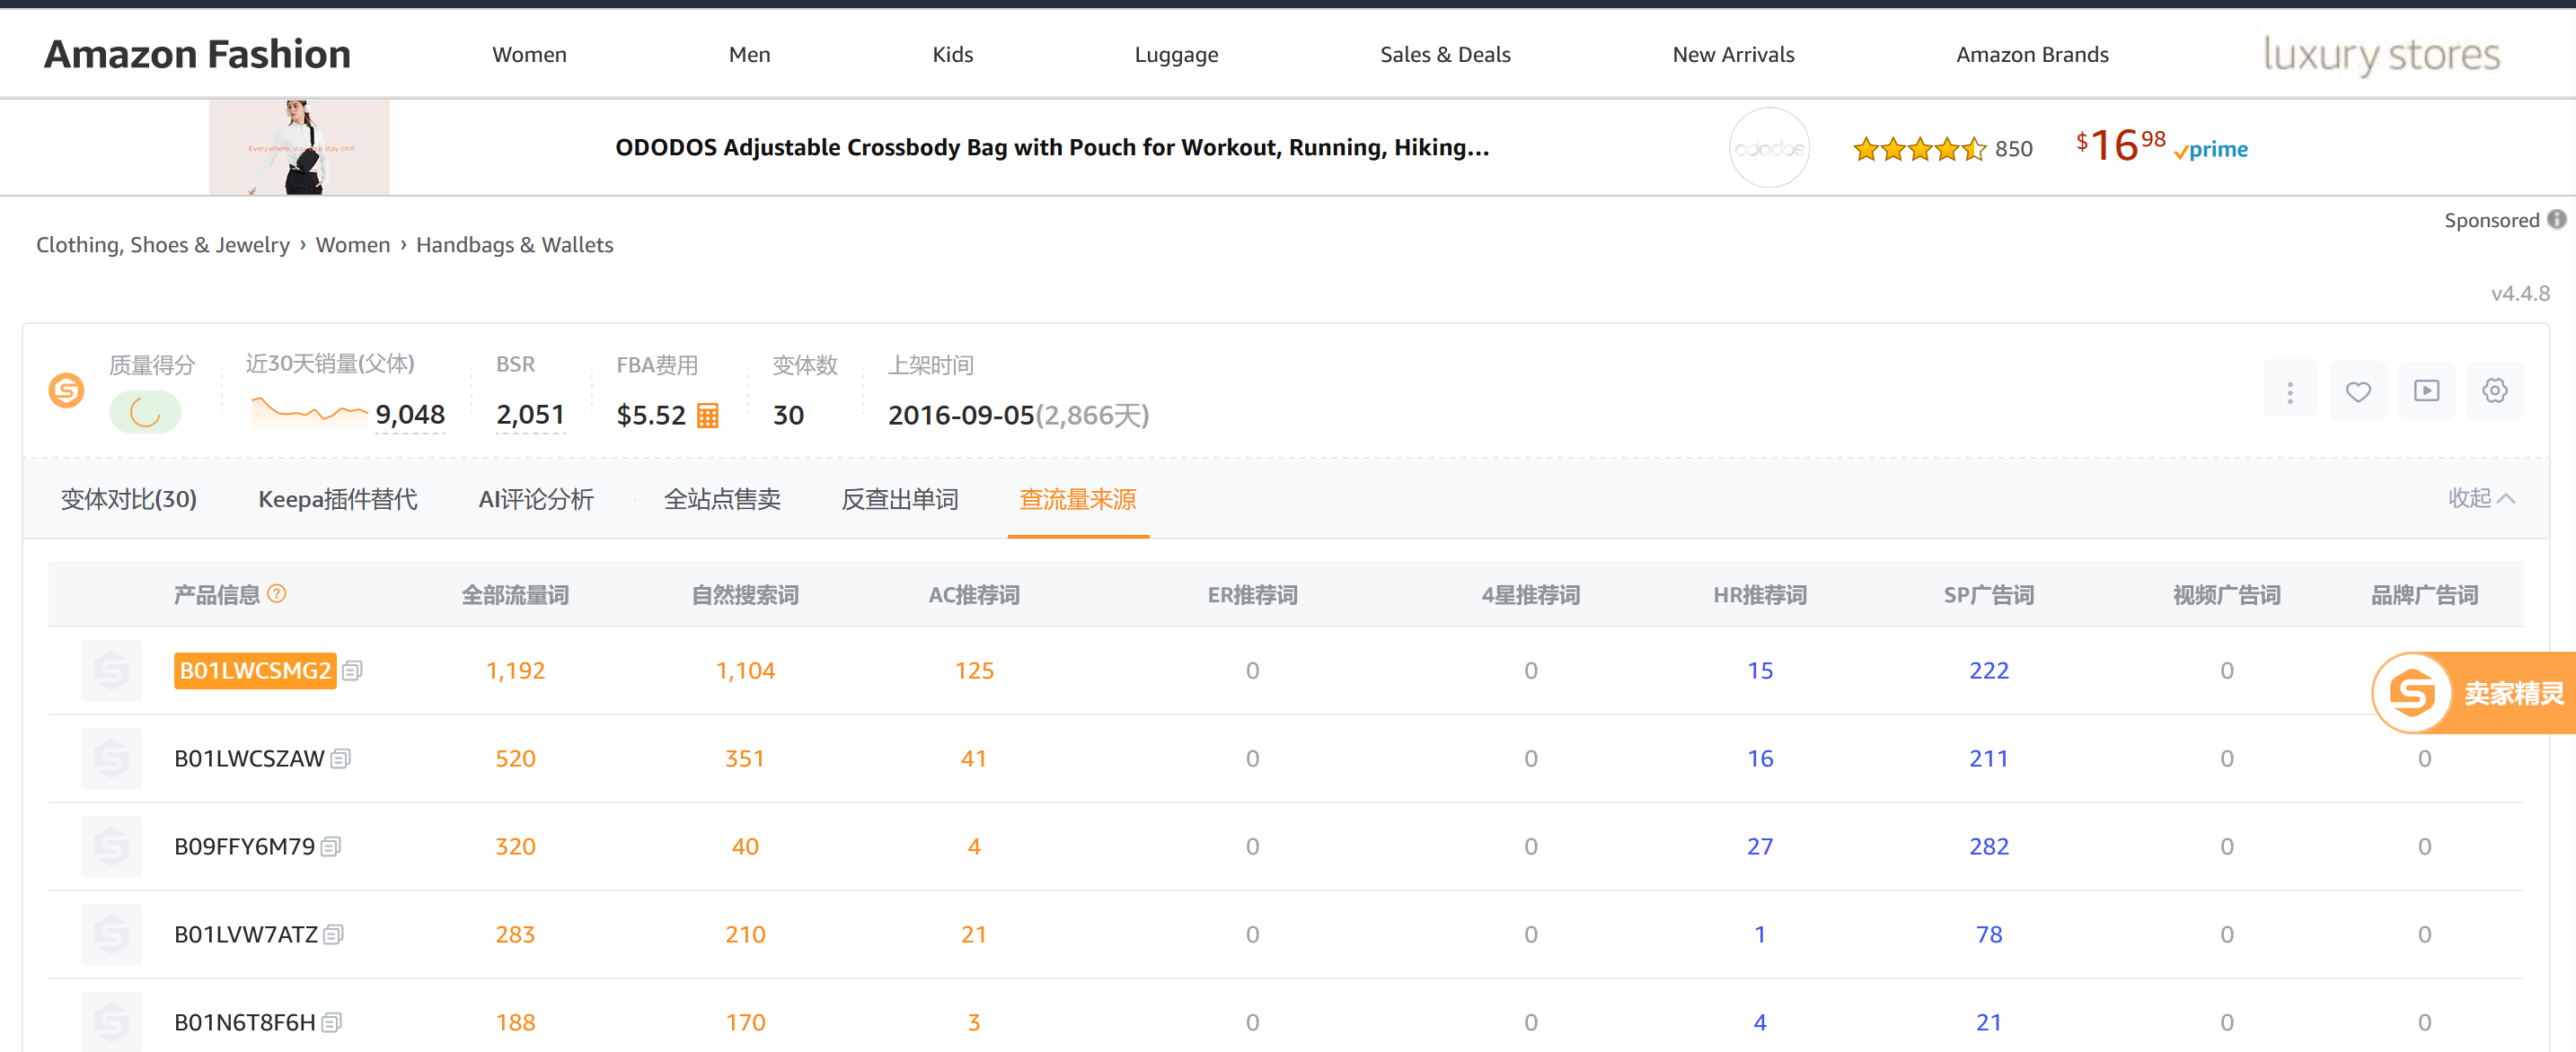Open the ODODOS Crossbody Bag ad title
The image size is (2576, 1052).
point(1051,148)
